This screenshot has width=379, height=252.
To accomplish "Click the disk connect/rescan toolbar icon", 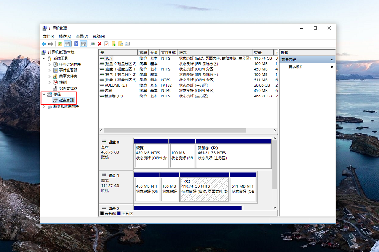I will (x=92, y=44).
